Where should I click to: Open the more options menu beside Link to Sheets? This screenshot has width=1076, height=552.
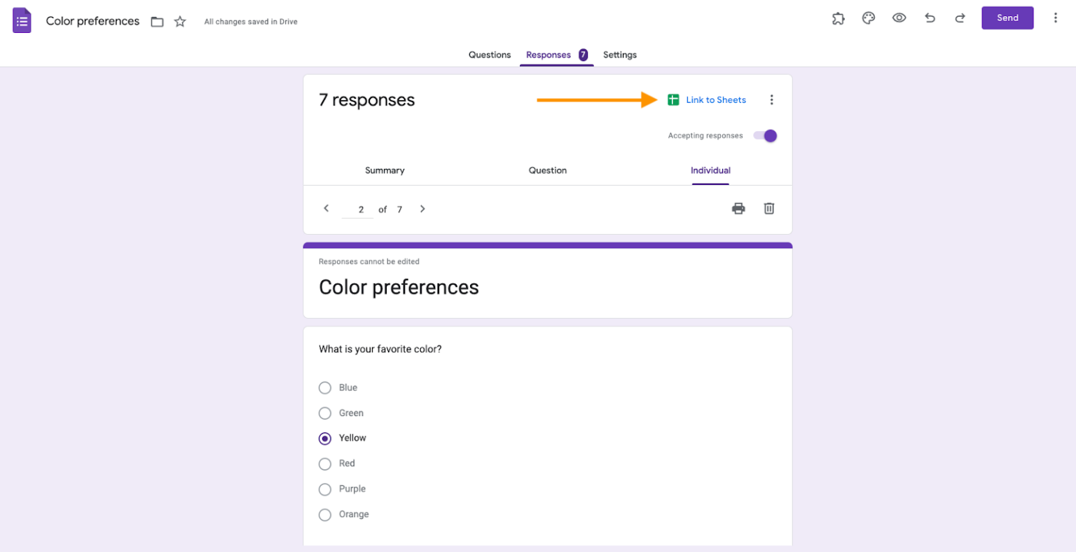[771, 99]
